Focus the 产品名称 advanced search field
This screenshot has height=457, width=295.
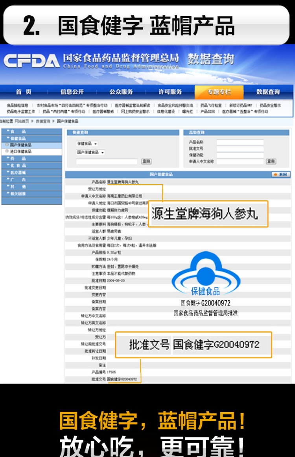pos(240,142)
